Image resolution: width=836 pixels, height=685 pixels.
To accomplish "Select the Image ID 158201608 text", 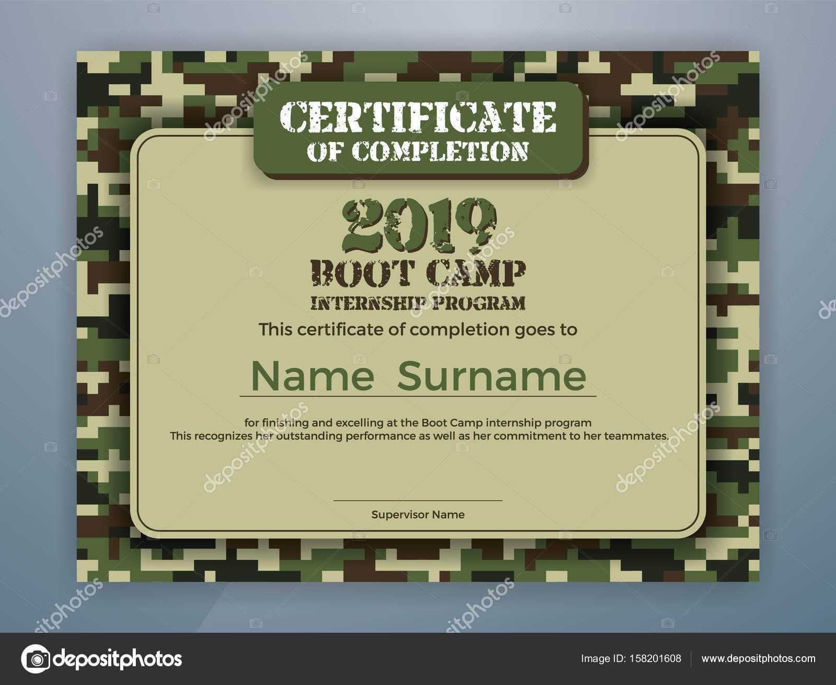I will pyautogui.click(x=631, y=658).
